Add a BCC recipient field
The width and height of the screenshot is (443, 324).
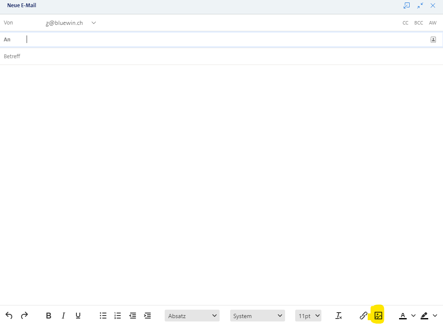pyautogui.click(x=419, y=23)
